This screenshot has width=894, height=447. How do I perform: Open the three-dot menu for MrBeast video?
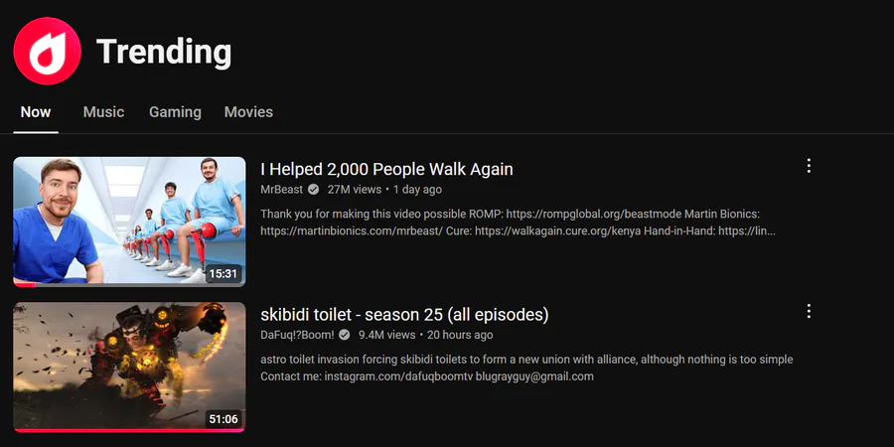point(809,166)
